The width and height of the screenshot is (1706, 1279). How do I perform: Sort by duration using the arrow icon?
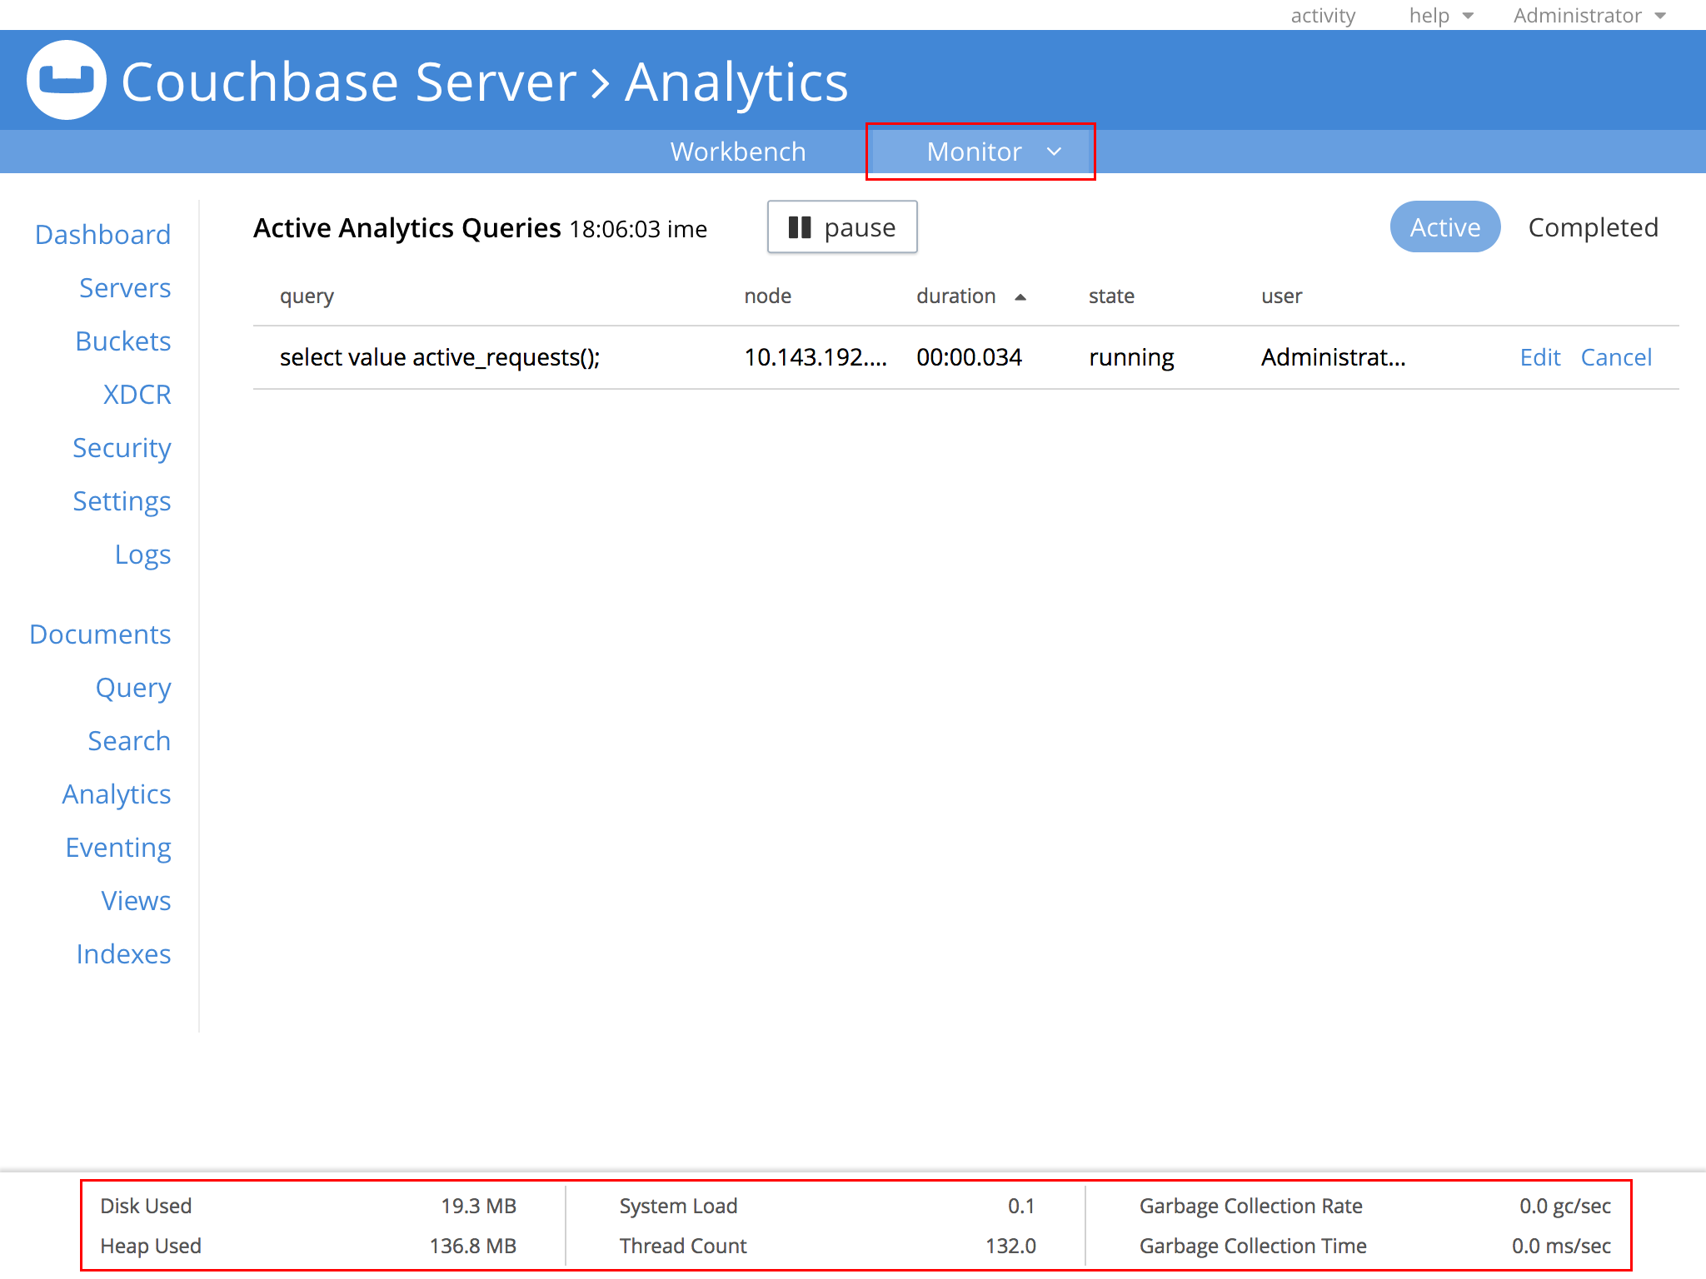pyautogui.click(x=1020, y=297)
